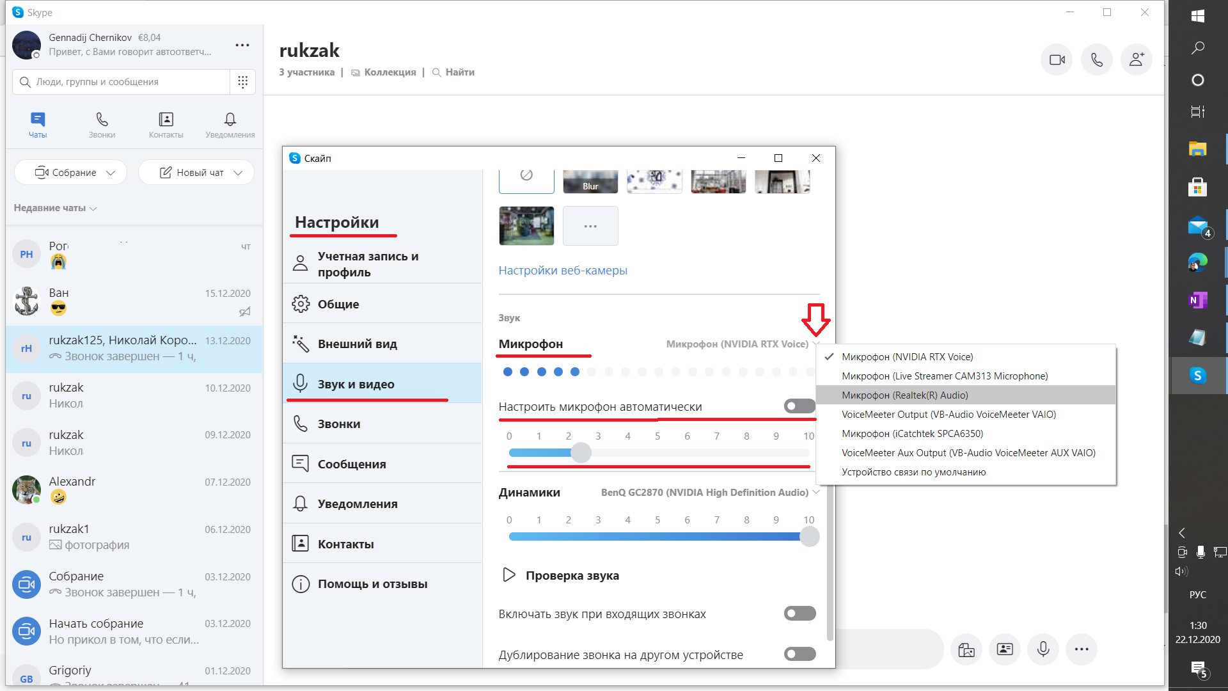Click the send contact card icon
Viewport: 1228px width, 691px height.
pyautogui.click(x=1005, y=649)
